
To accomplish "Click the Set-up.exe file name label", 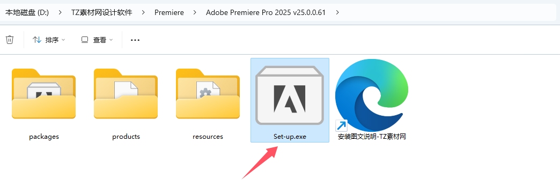I will [x=290, y=137].
